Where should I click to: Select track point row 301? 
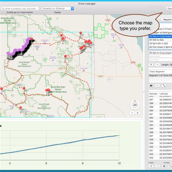tap(160, 151)
